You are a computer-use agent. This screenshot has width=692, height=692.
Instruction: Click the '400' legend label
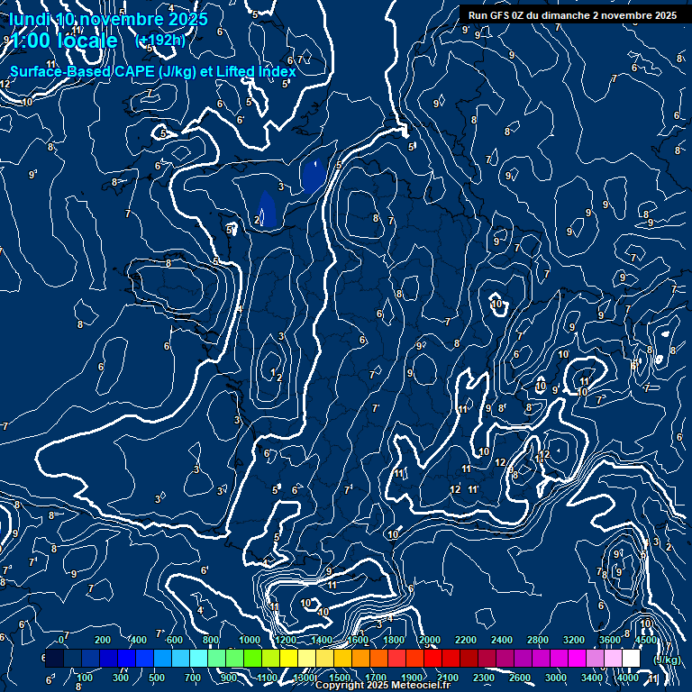coord(139,640)
